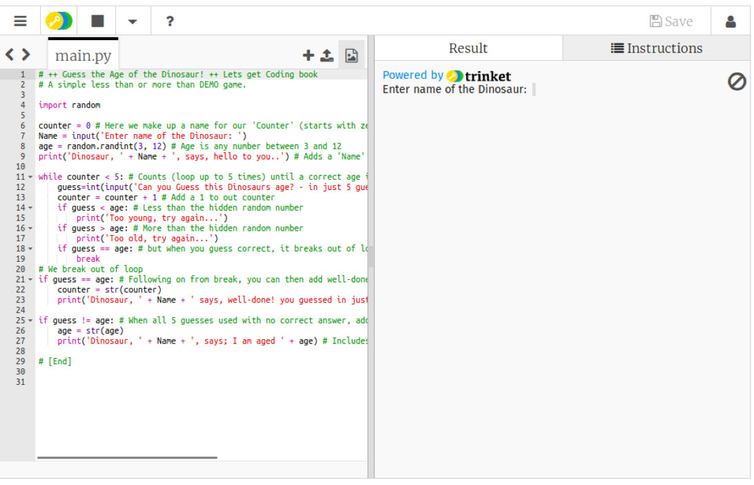
Task: Collapse the if block at line 18
Action: 30,249
